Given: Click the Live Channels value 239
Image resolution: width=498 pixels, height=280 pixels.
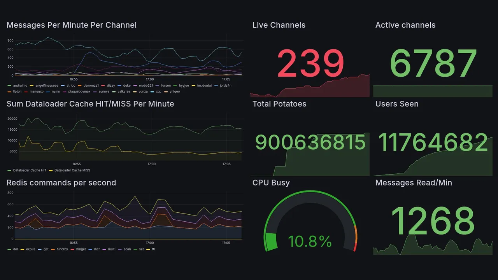Looking at the screenshot, I should click(310, 64).
